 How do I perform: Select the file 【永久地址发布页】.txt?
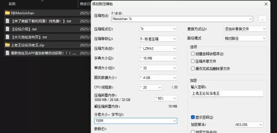point(47,37)
